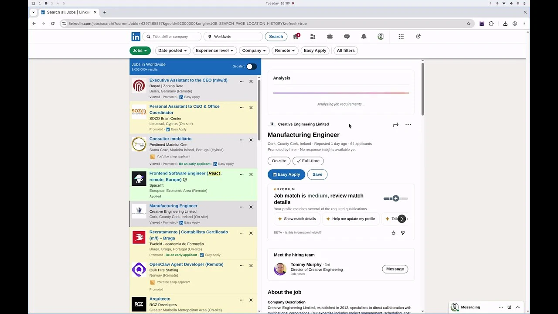The height and width of the screenshot is (314, 558).
Task: Focus the Worldwide location field
Action: [x=233, y=37]
